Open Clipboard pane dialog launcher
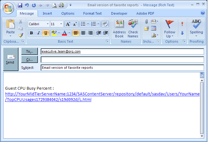This screenshot has width=208, height=142. [x=23, y=41]
